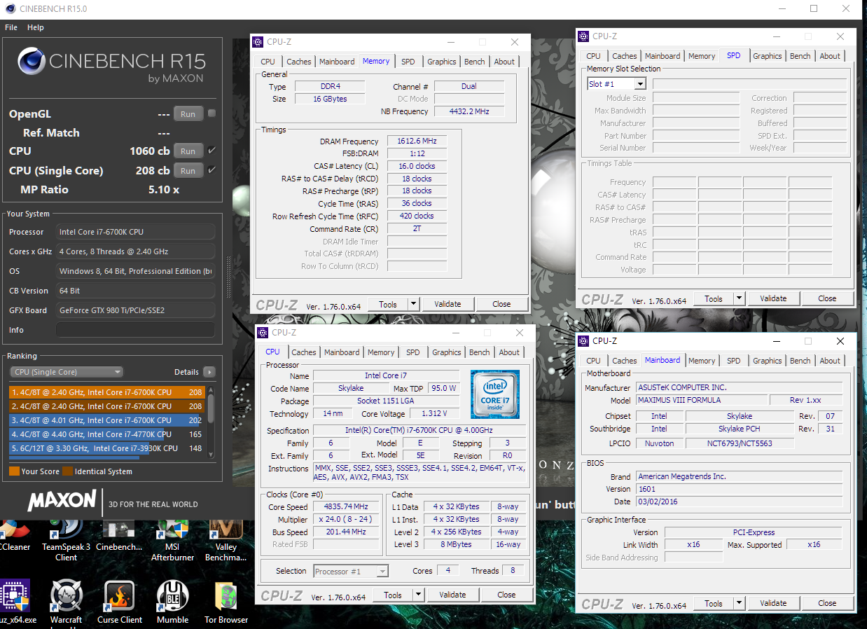Toggle the OpenGL test checkbox
The image size is (867, 629).
pyautogui.click(x=211, y=113)
